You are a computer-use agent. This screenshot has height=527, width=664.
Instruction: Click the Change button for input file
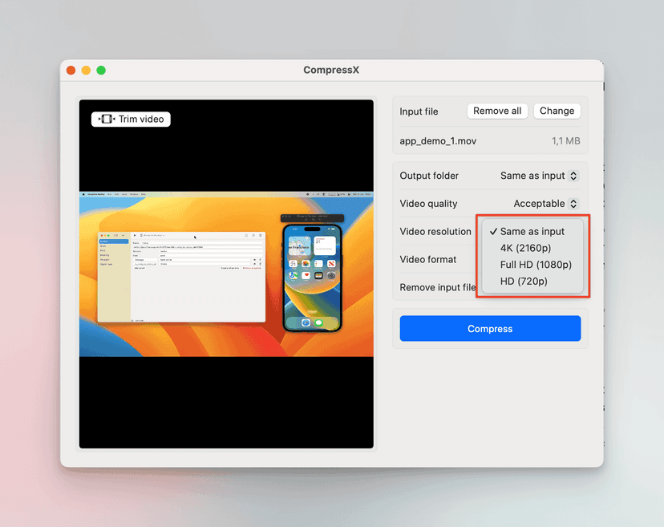pyautogui.click(x=557, y=111)
